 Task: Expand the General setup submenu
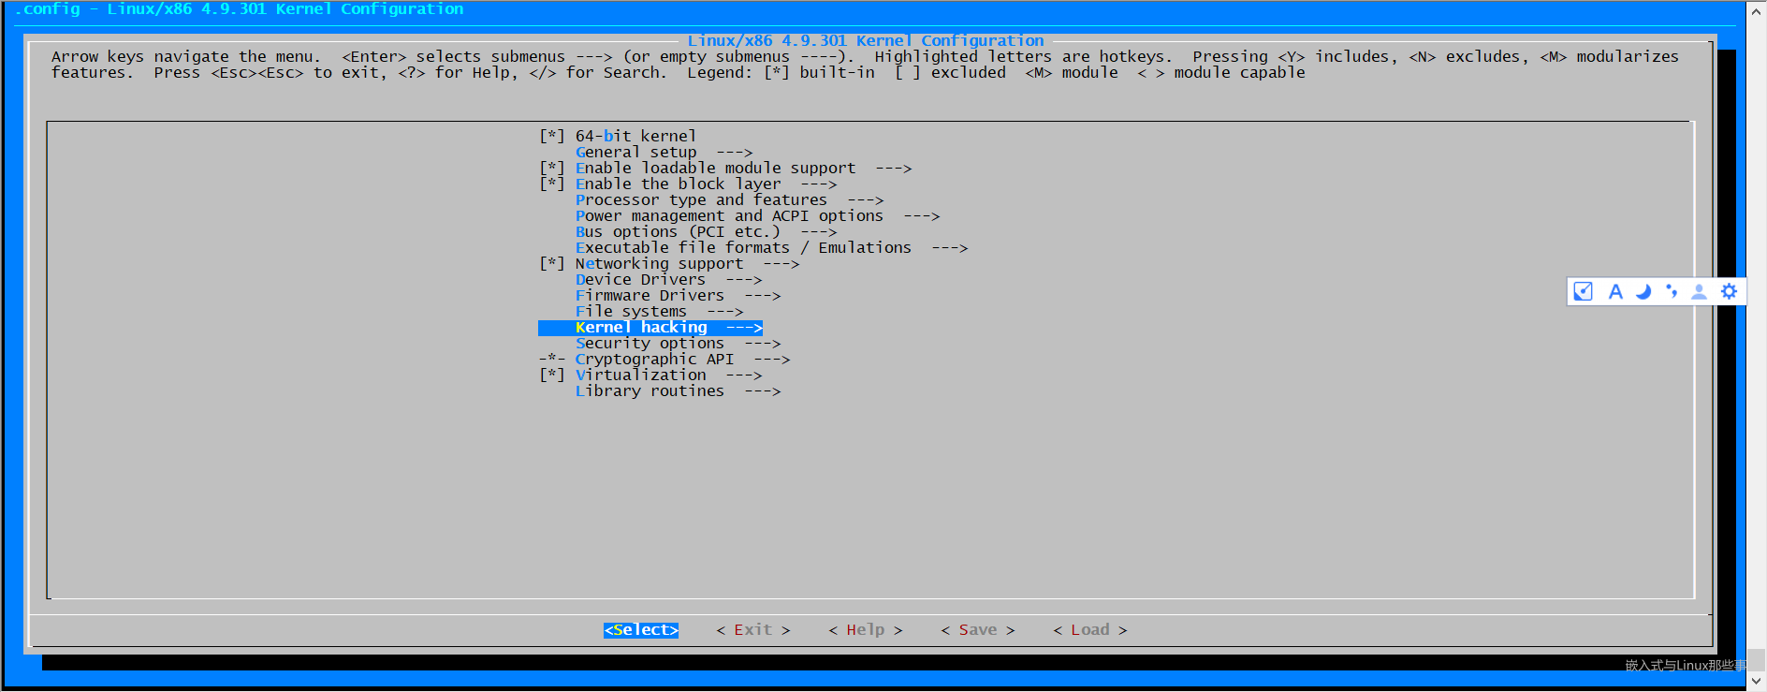click(x=636, y=153)
